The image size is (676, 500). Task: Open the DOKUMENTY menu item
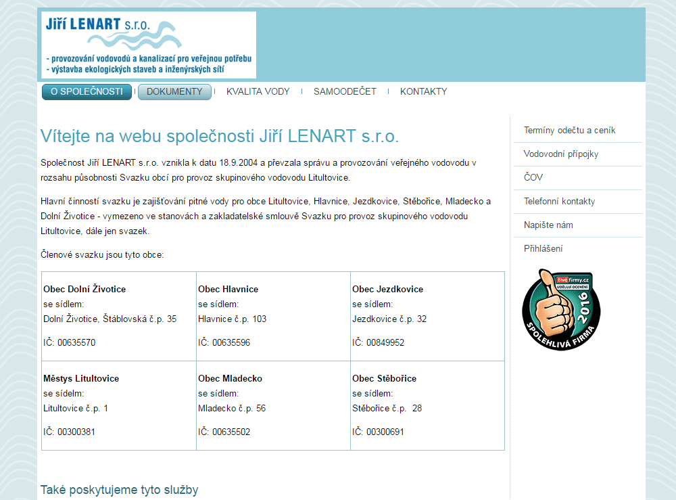coord(174,92)
